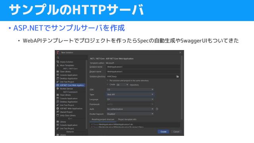
Task: Click the Solution name field with WebApplication1
Action: point(143,67)
